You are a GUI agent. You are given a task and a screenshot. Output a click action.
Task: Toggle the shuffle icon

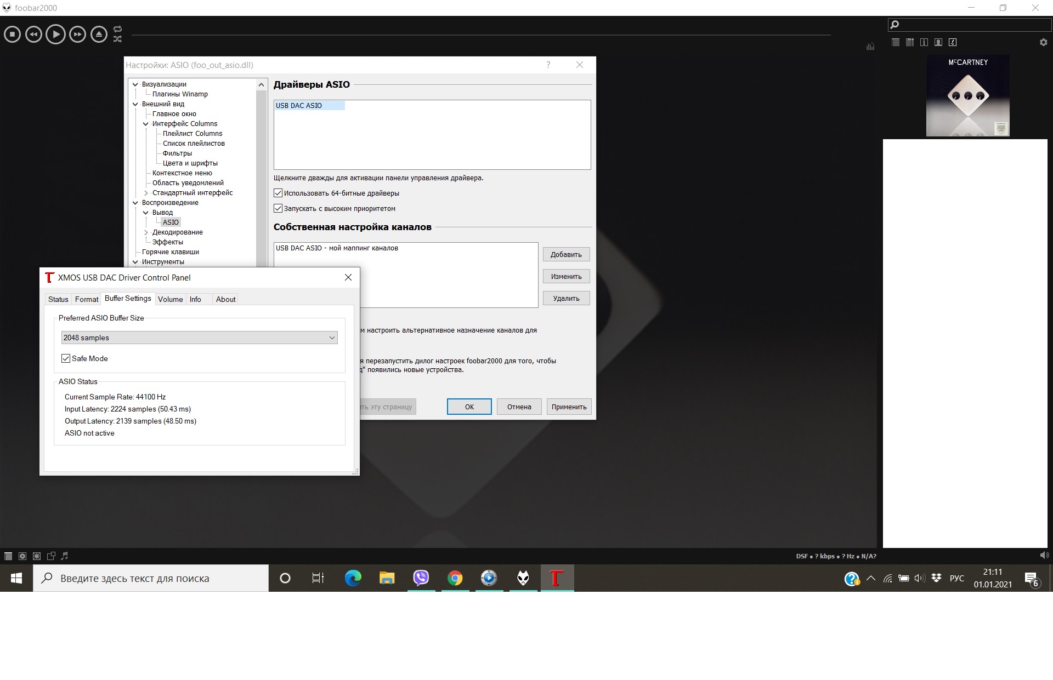click(x=117, y=39)
